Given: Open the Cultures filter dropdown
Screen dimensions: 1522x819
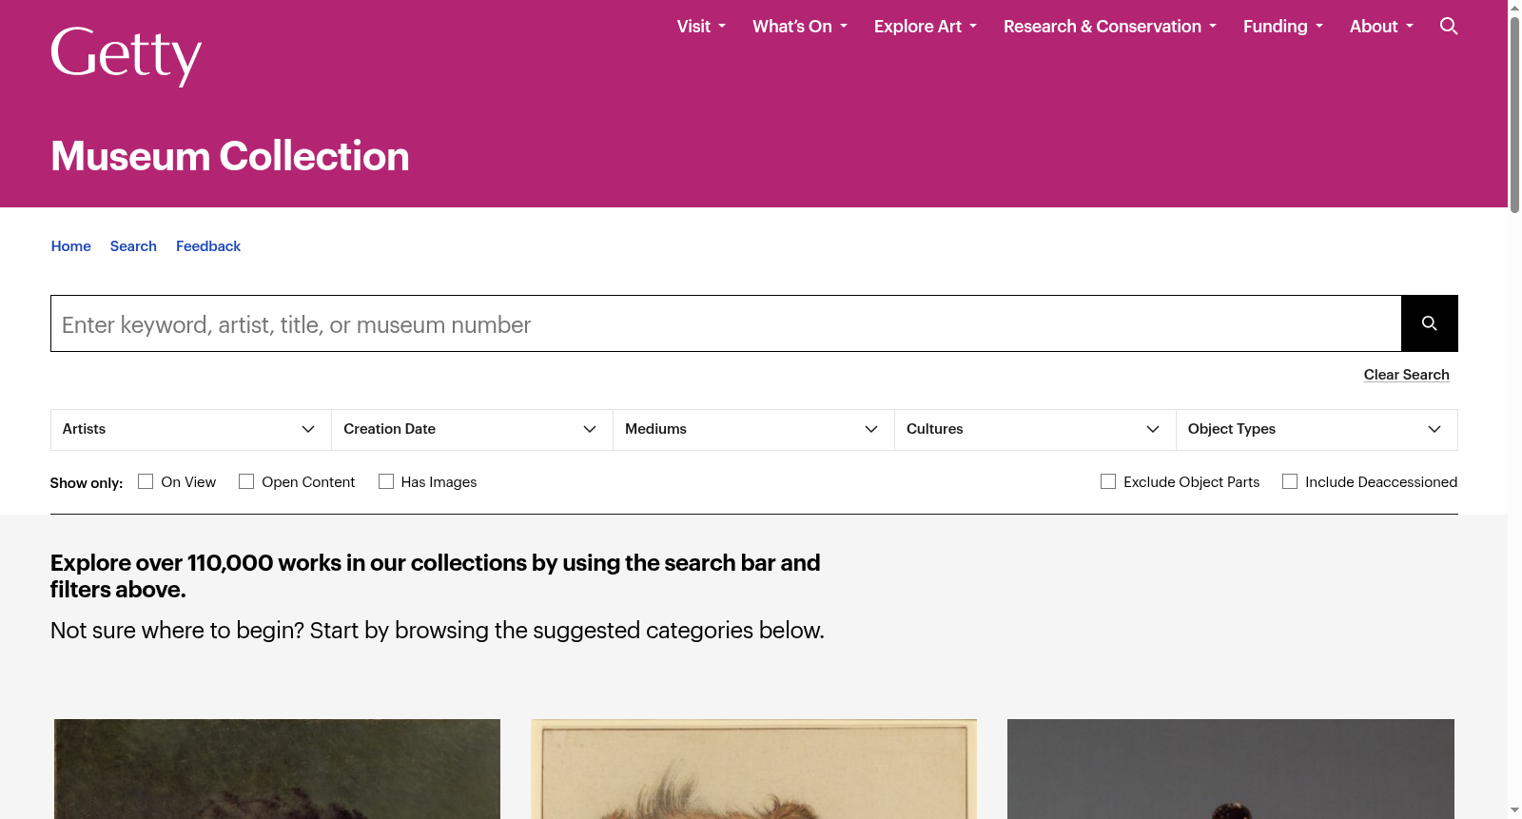Looking at the screenshot, I should [x=1036, y=430].
